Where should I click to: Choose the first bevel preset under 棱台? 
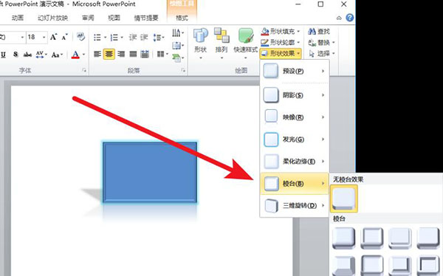[x=344, y=238]
